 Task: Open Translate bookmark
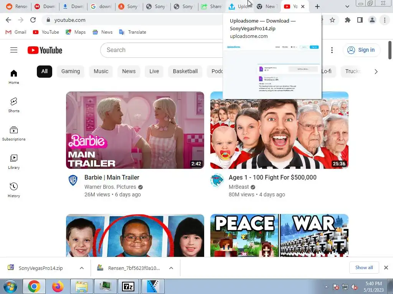coord(132,32)
